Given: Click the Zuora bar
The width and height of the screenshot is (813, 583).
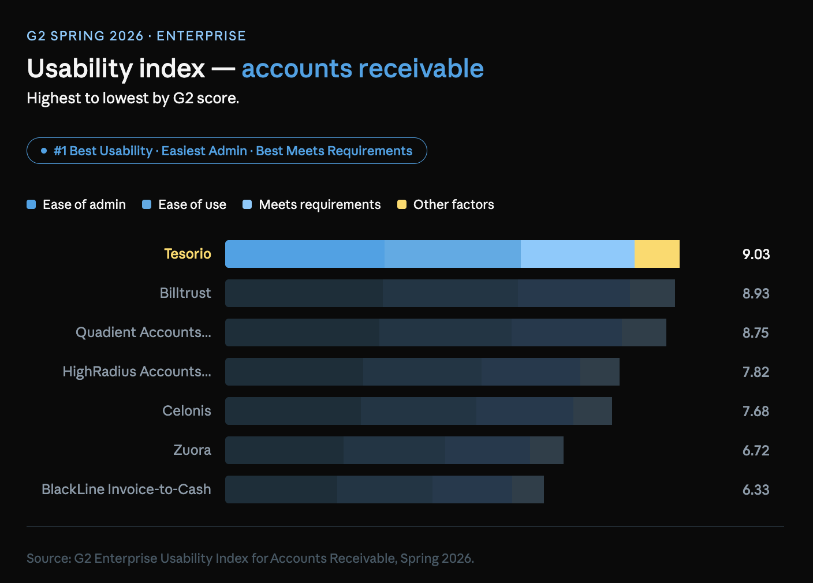Looking at the screenshot, I should pyautogui.click(x=394, y=450).
